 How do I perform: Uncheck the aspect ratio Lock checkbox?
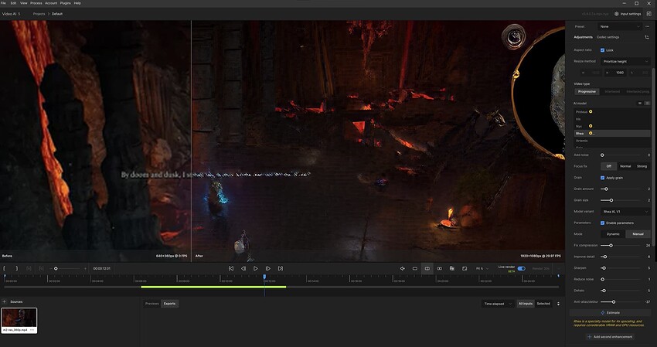[603, 50]
